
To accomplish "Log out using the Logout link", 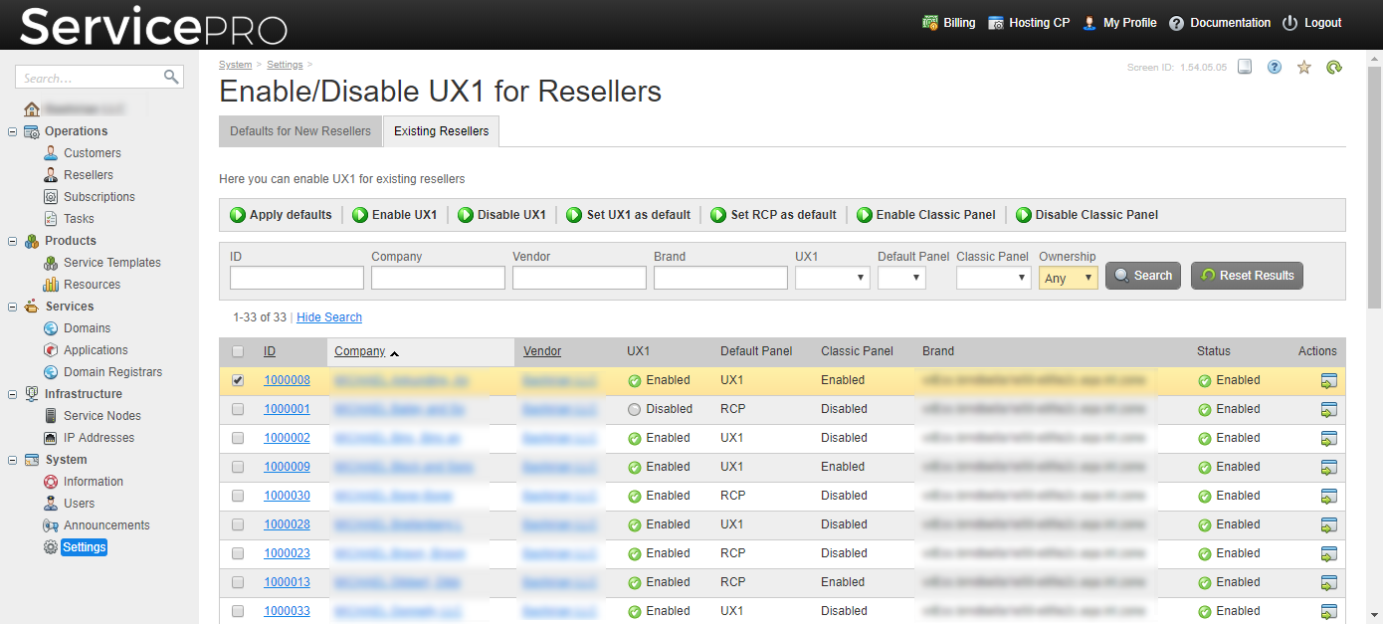I will [x=1312, y=23].
